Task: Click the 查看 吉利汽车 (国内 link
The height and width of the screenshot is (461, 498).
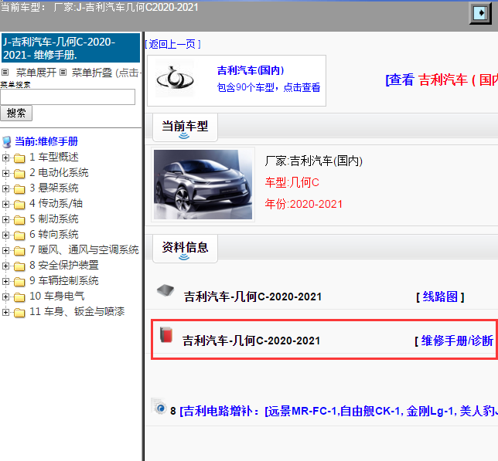Action: tap(442, 80)
